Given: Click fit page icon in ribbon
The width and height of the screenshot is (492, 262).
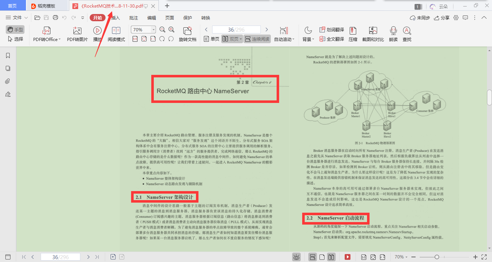Looking at the screenshot, I should click(x=144, y=39).
